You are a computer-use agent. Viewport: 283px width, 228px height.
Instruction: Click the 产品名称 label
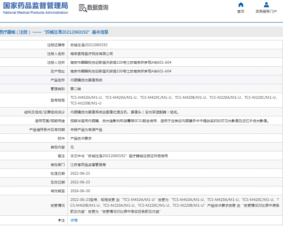point(58,80)
